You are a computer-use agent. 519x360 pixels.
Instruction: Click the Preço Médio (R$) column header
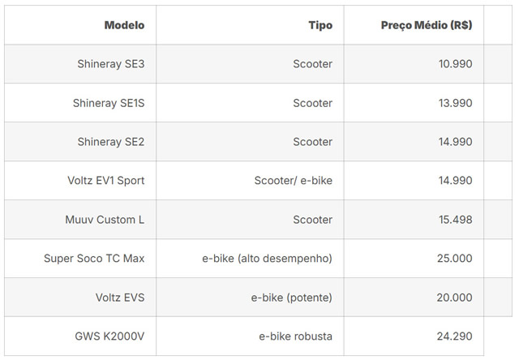427,25
